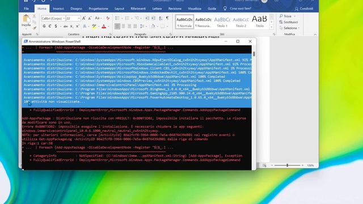
Task: Toggle underline with the S button
Action: point(56,27)
